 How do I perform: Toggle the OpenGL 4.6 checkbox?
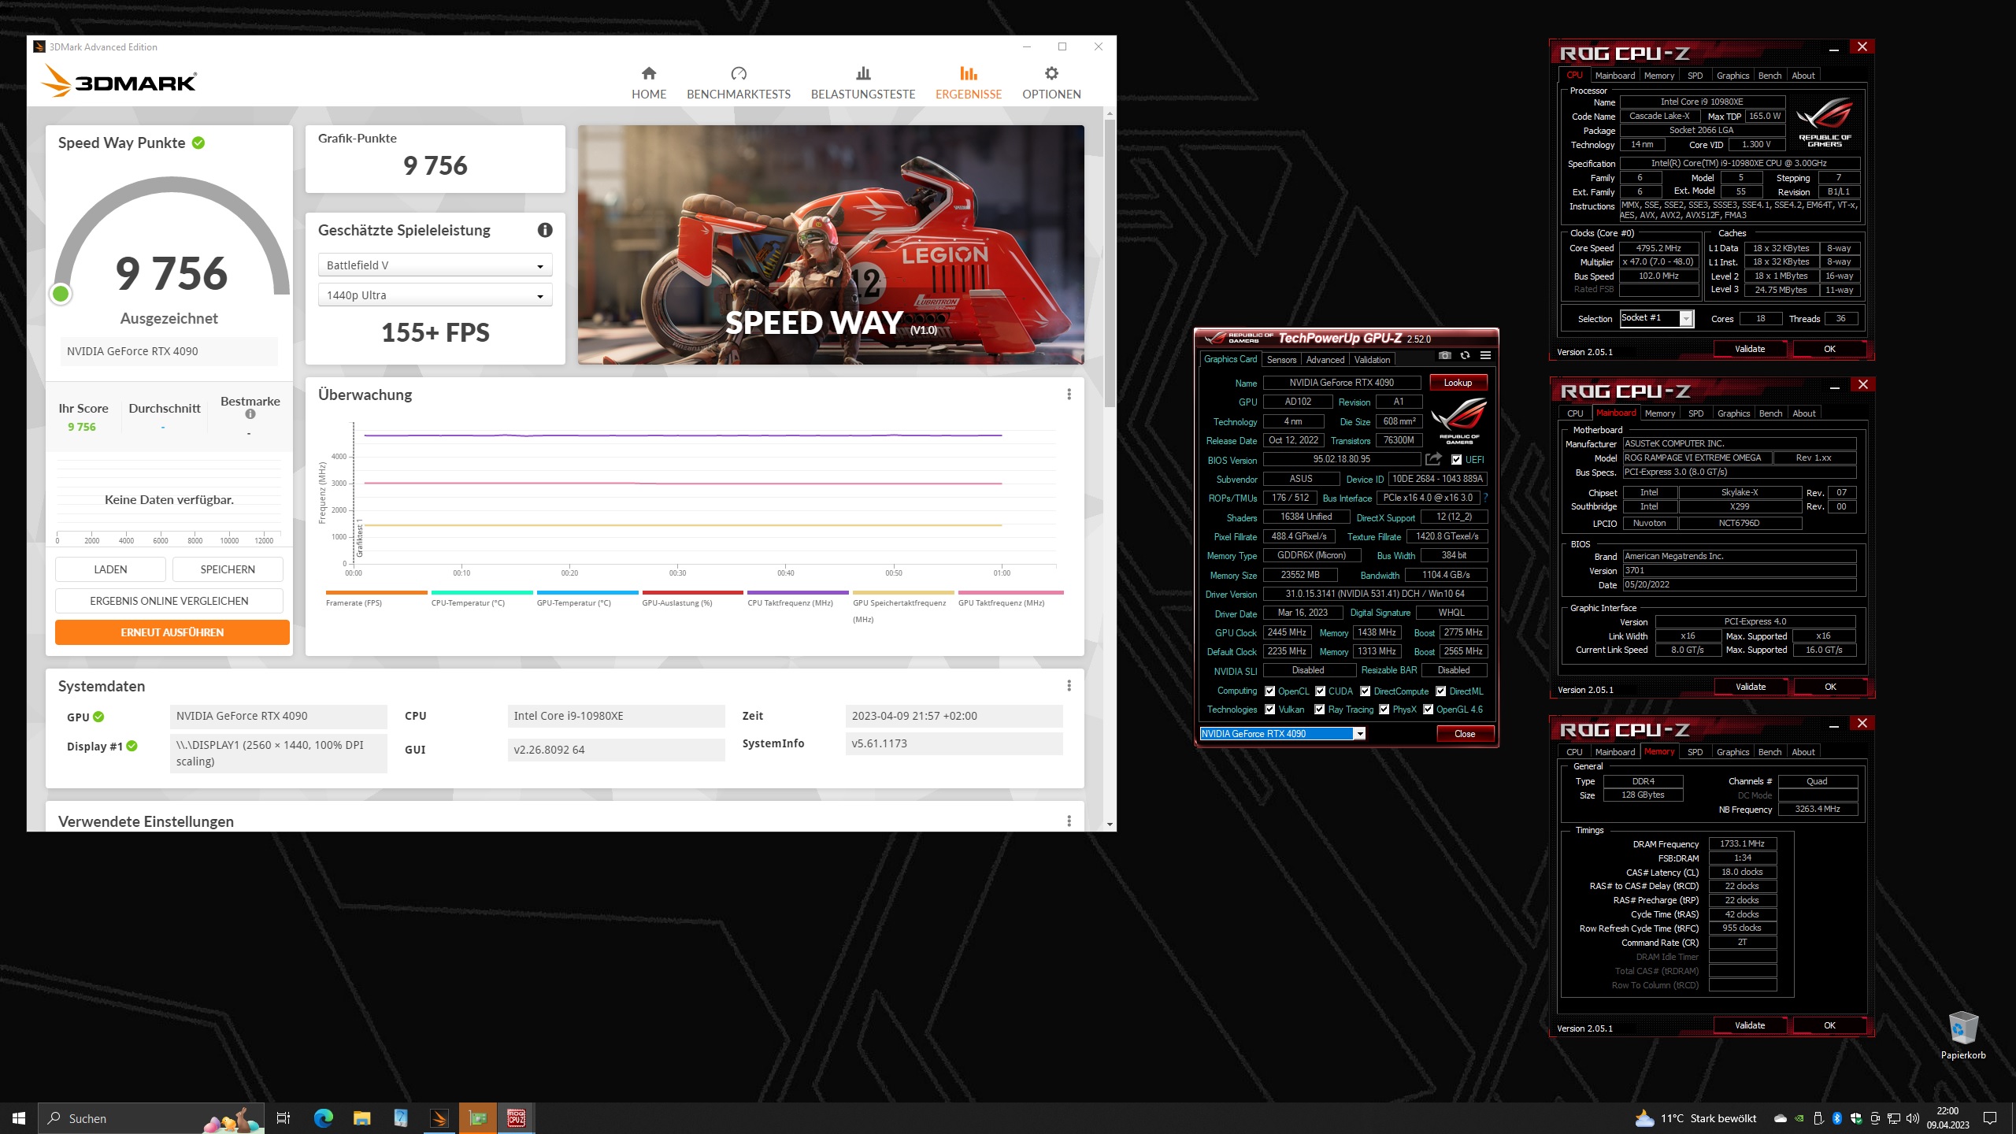coord(1428,710)
